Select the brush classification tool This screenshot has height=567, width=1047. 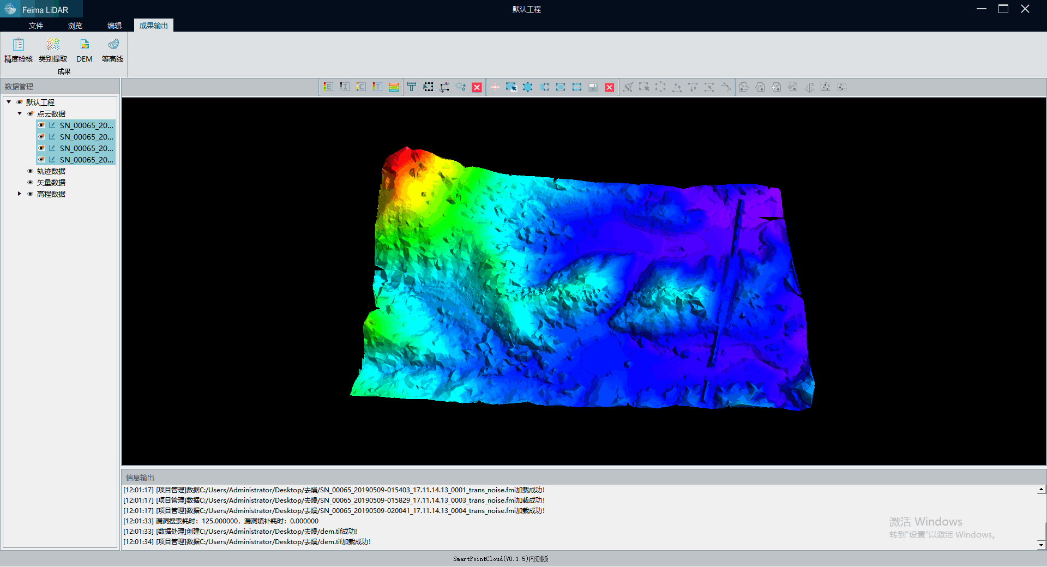pyautogui.click(x=628, y=87)
